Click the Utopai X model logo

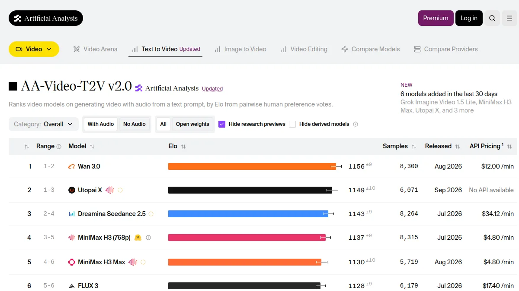click(x=72, y=190)
